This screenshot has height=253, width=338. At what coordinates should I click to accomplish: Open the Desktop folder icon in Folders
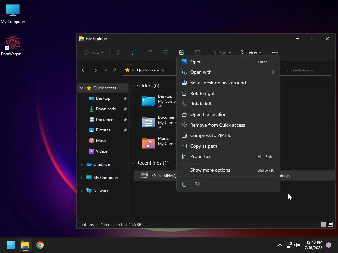148,101
